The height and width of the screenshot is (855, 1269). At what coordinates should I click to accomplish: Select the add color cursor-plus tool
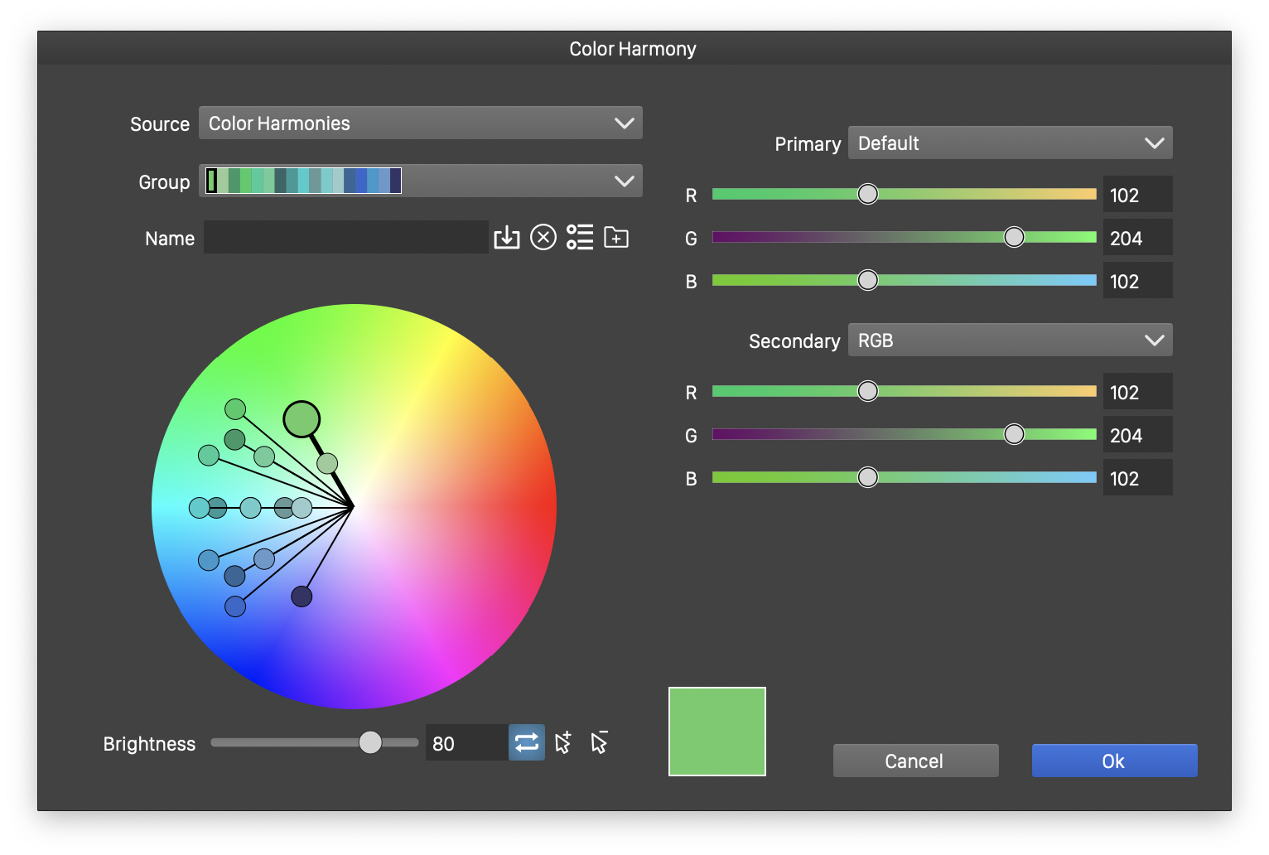point(563,742)
